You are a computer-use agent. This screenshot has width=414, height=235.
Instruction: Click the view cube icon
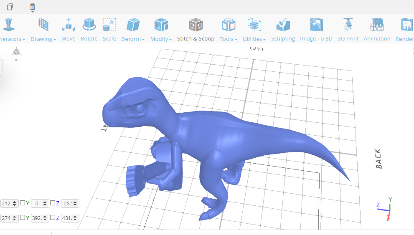pyautogui.click(x=16, y=51)
